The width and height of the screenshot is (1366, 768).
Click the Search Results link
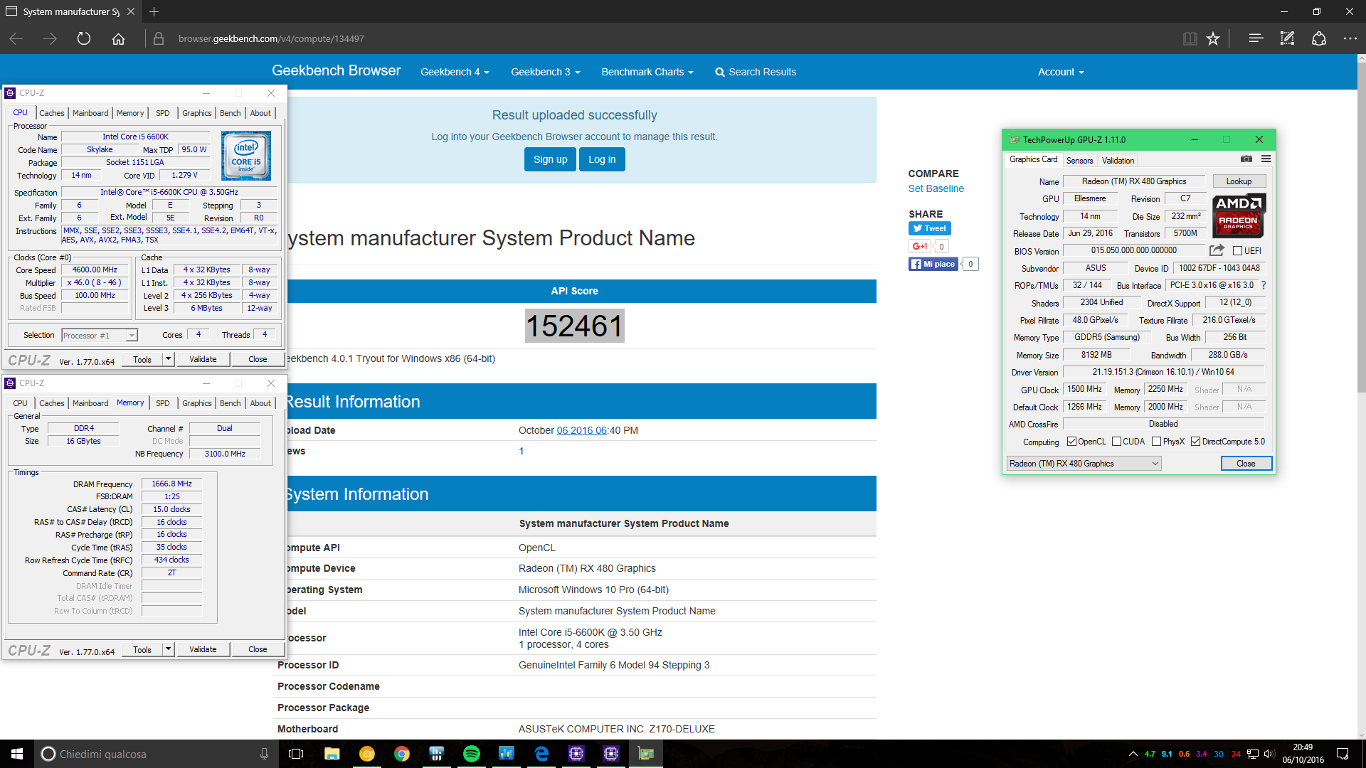[756, 72]
